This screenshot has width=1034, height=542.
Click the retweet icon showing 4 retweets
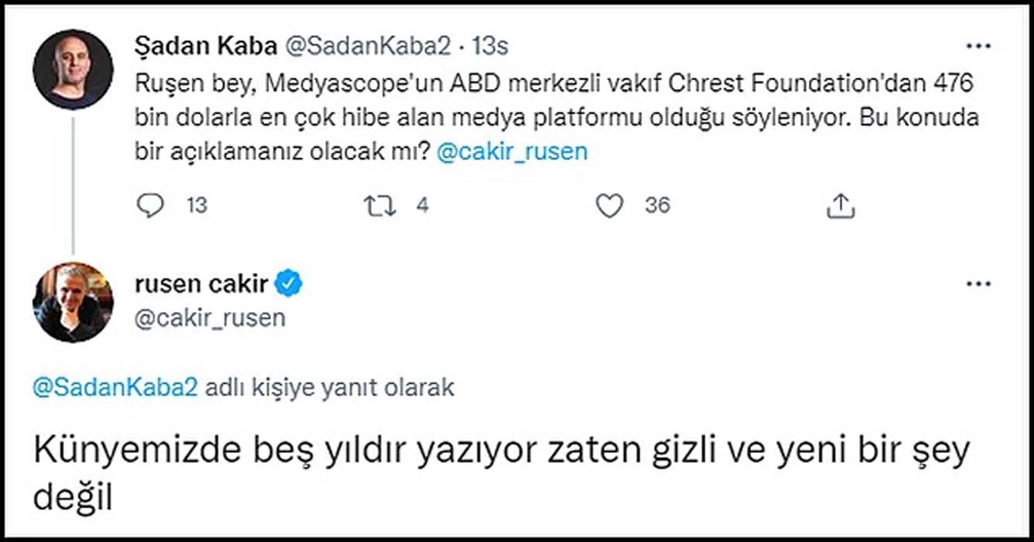(380, 205)
